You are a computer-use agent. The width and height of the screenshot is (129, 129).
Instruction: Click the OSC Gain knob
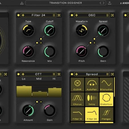coord(103,52)
